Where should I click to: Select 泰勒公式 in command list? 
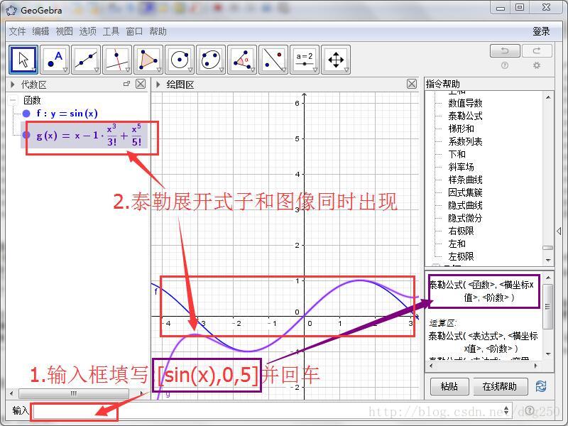click(465, 116)
